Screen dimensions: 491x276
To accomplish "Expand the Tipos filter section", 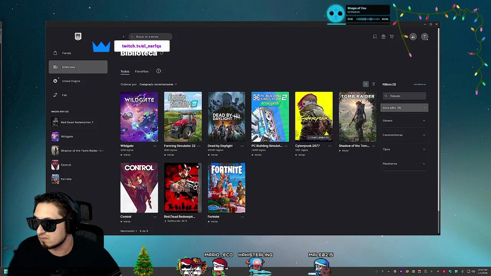I will pos(404,149).
